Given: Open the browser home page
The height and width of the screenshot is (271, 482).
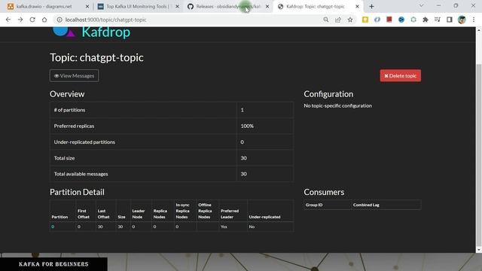Looking at the screenshot, I should 44,20.
